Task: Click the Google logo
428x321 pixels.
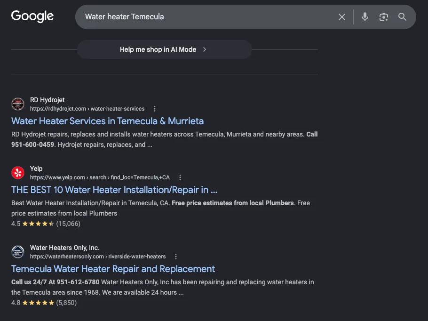Action: coord(32,16)
